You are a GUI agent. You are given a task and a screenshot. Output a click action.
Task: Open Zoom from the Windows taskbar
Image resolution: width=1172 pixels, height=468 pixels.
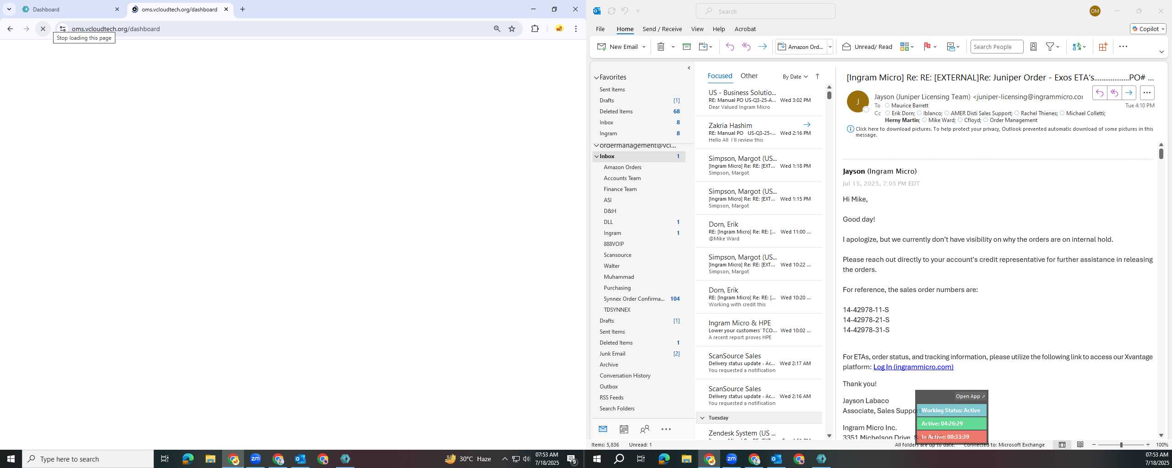[x=255, y=459]
